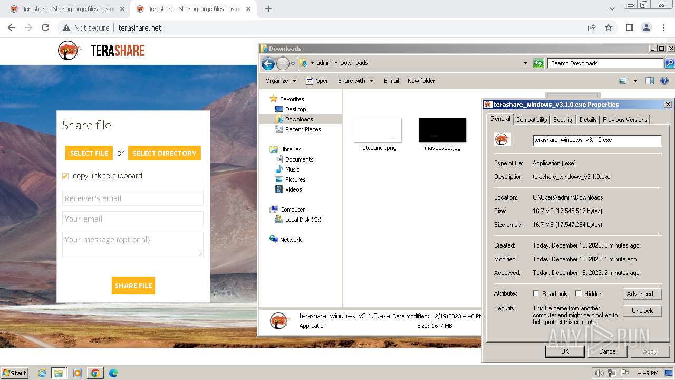Select Recent Places in navigation pane

[x=303, y=129]
